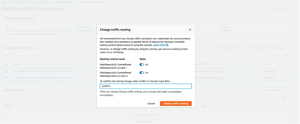The width and height of the screenshot is (300, 124).
Task: Open the routing controls table settings gear
Action: point(285,55)
